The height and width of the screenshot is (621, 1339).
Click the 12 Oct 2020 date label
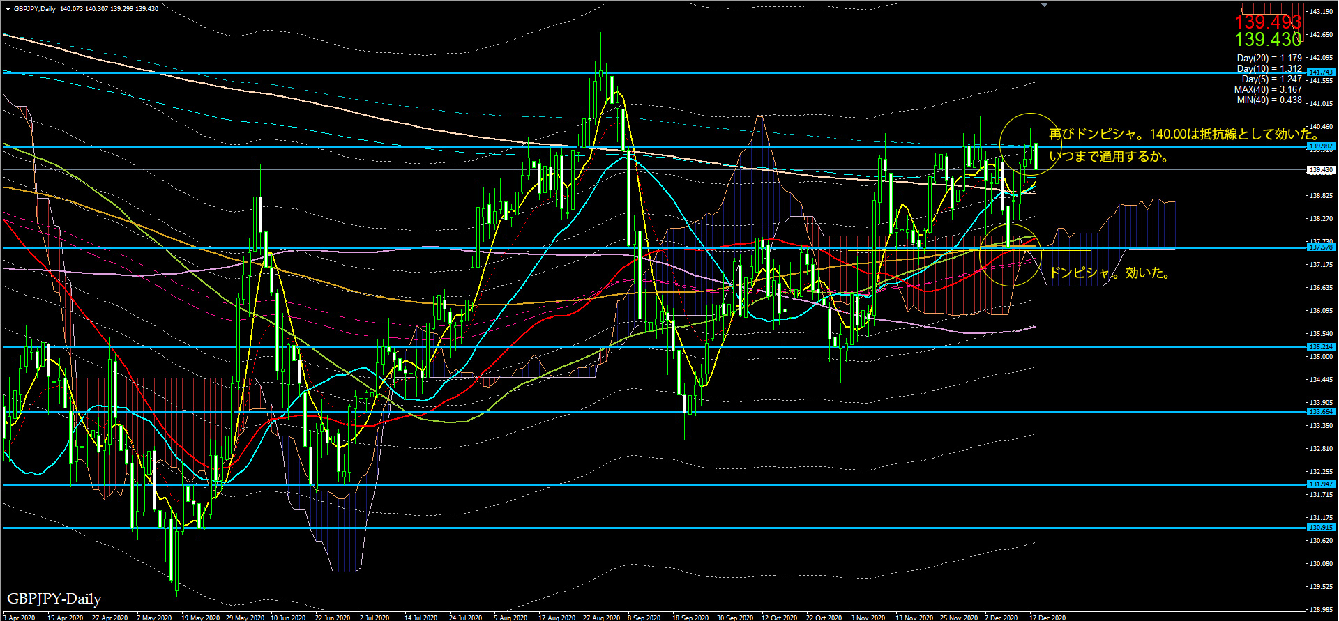(x=780, y=618)
